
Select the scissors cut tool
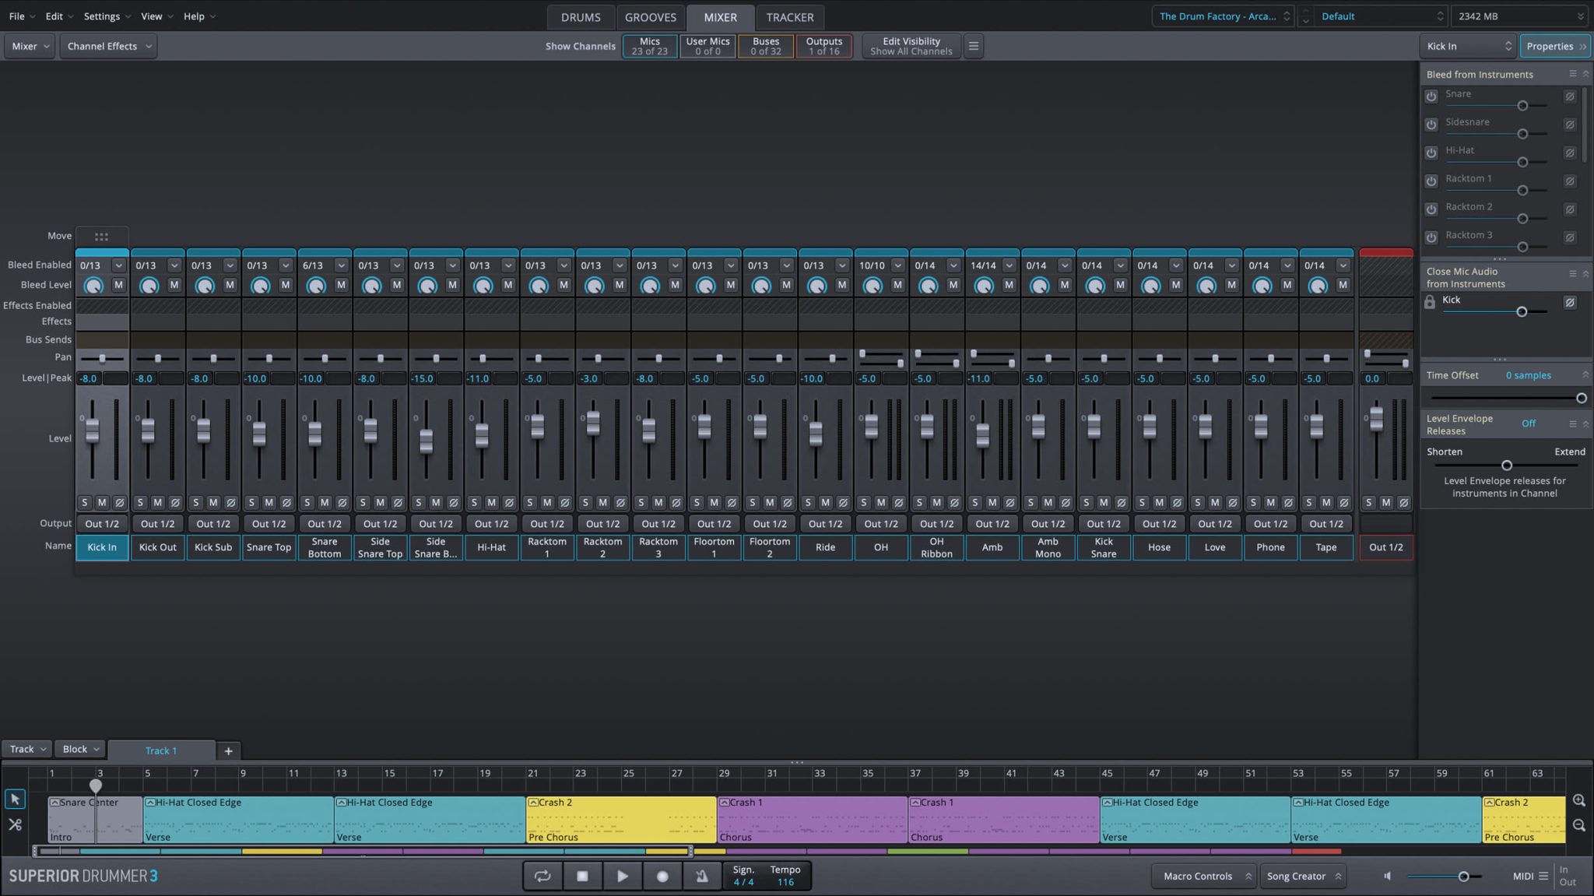click(x=15, y=824)
